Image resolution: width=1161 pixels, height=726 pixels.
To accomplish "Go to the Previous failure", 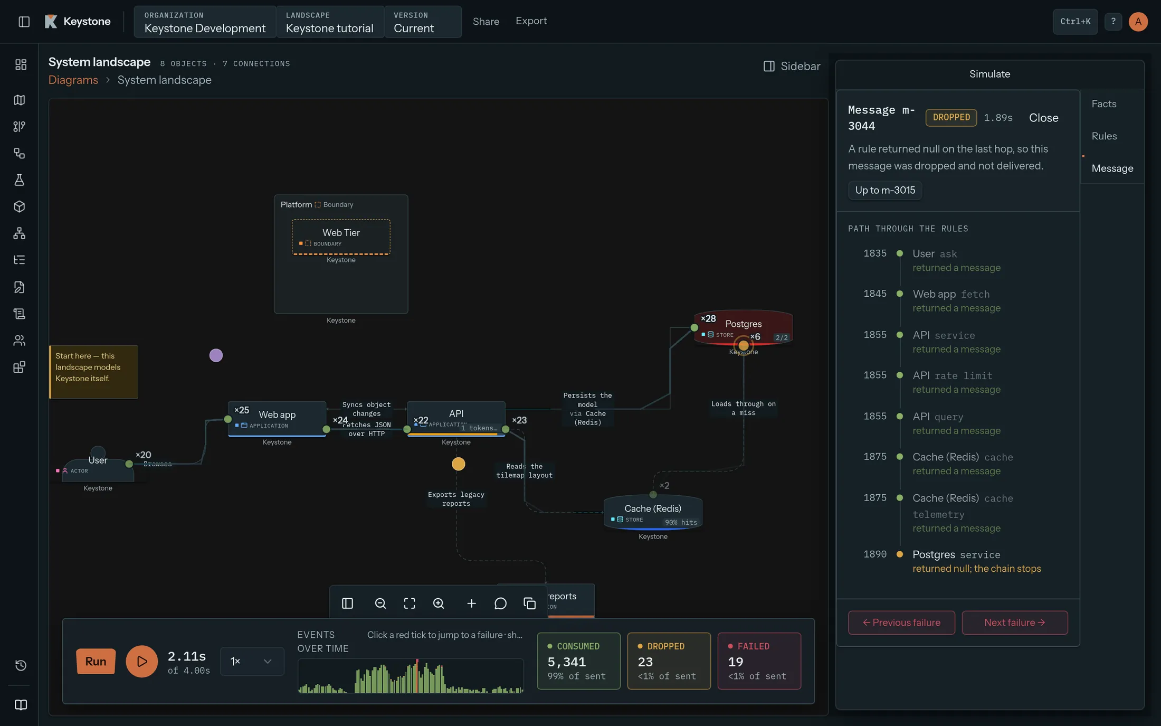I will click(x=901, y=623).
